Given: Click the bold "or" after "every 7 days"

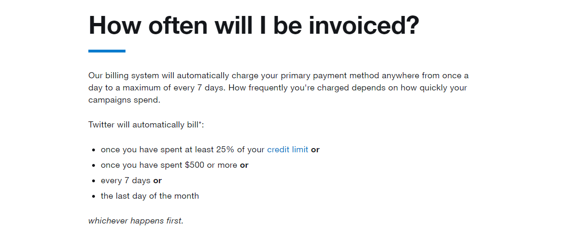Looking at the screenshot, I should [x=157, y=180].
